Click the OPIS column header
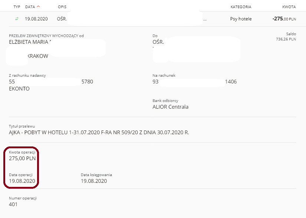Image resolution: width=306 pixels, height=218 pixels. pyautogui.click(x=62, y=7)
